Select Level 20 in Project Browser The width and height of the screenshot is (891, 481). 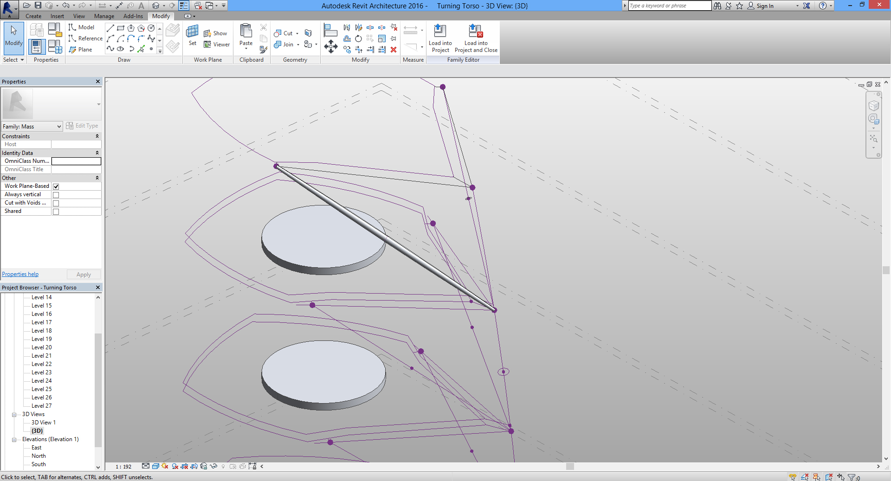(41, 347)
